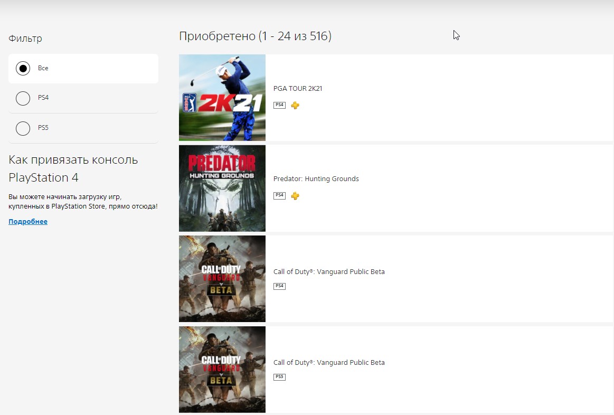614x415 pixels.
Task: Click Vanguard Public Beta title with PS5 badge
Action: 329,363
